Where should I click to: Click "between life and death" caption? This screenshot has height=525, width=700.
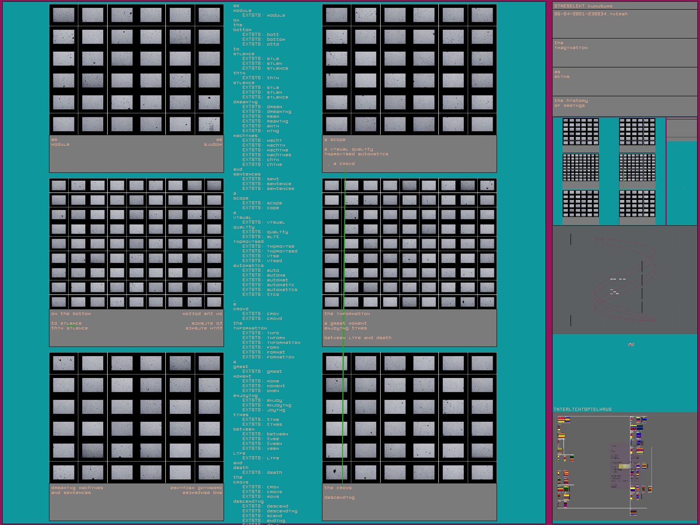click(357, 338)
